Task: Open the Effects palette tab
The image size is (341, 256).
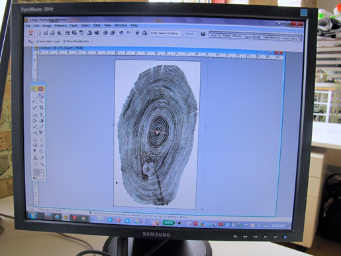Action: (x=237, y=36)
